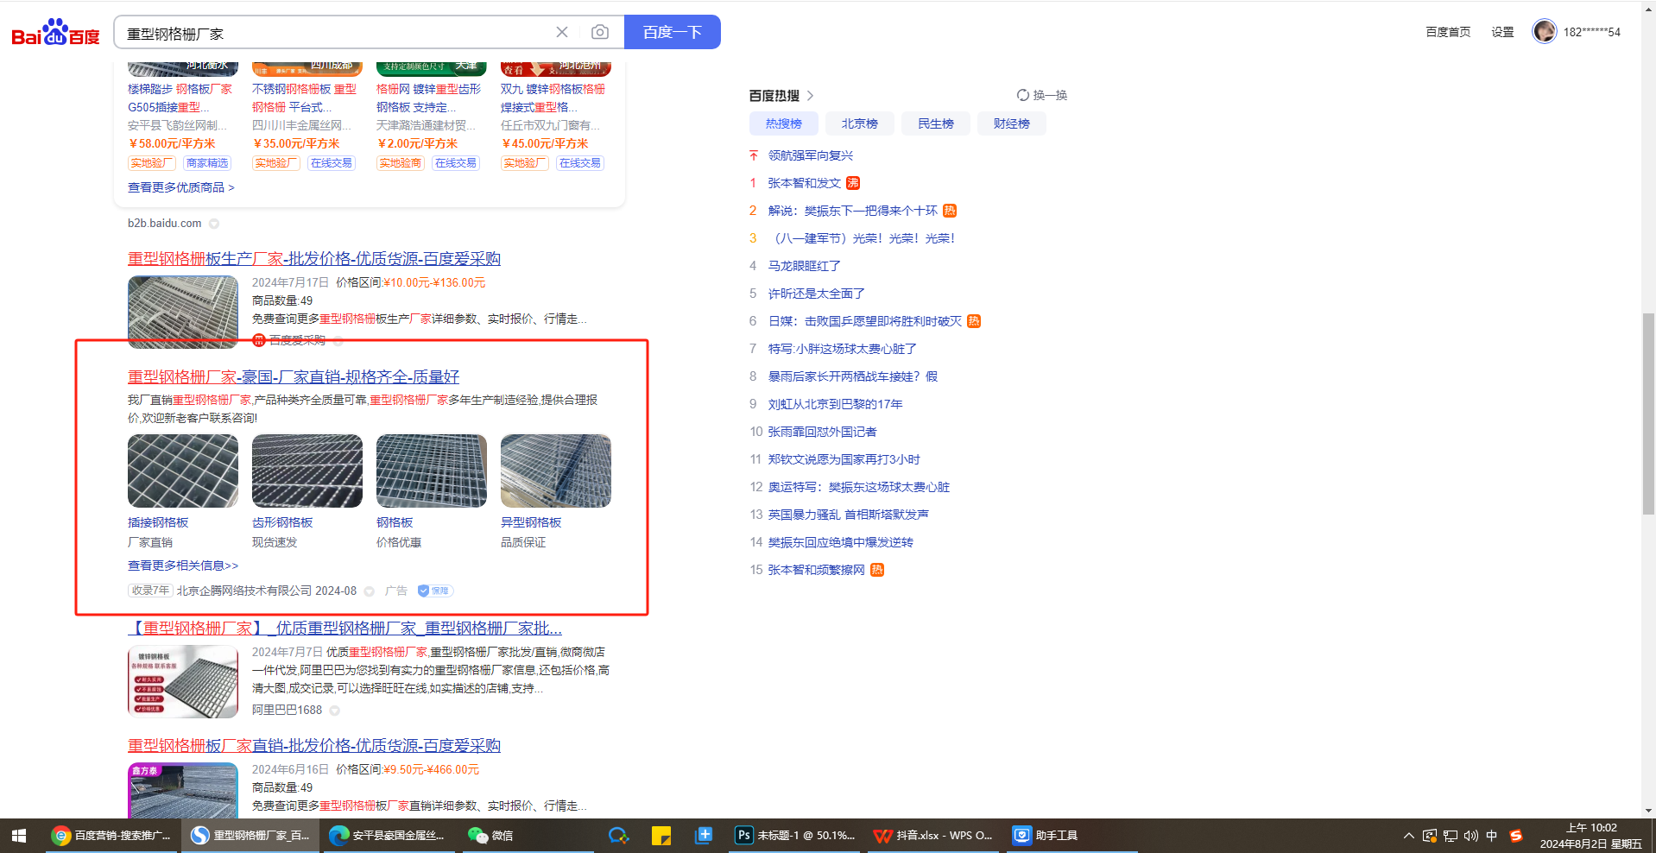Expand 百度热搜 with the chevron arrow

coord(810,96)
